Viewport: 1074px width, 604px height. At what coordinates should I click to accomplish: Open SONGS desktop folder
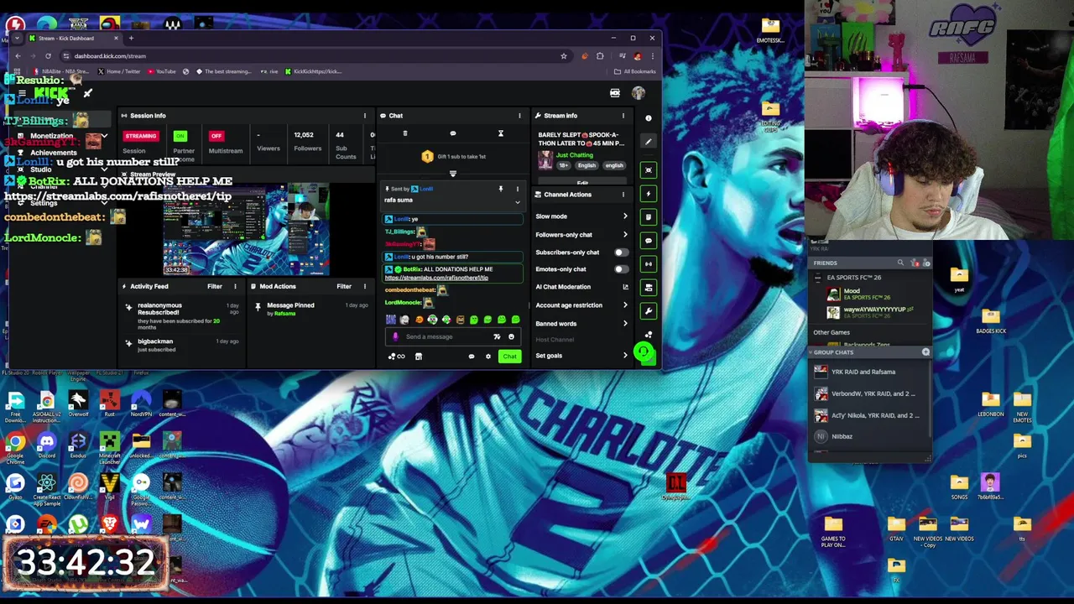pyautogui.click(x=959, y=487)
